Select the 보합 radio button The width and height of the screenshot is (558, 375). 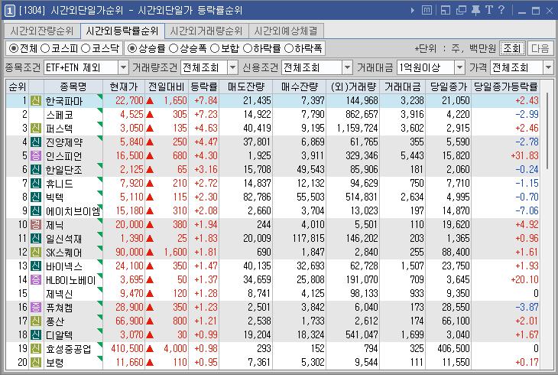[x=215, y=48]
